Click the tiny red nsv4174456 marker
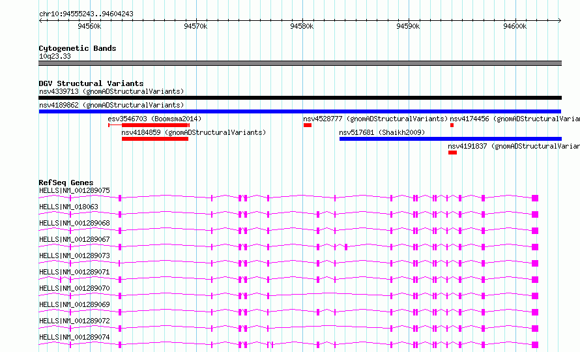This screenshot has width=580, height=352. (x=452, y=125)
